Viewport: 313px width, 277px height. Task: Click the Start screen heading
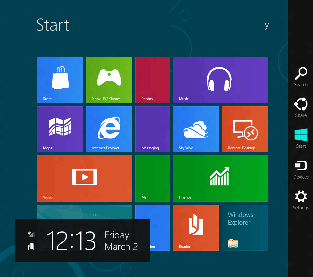tap(53, 25)
